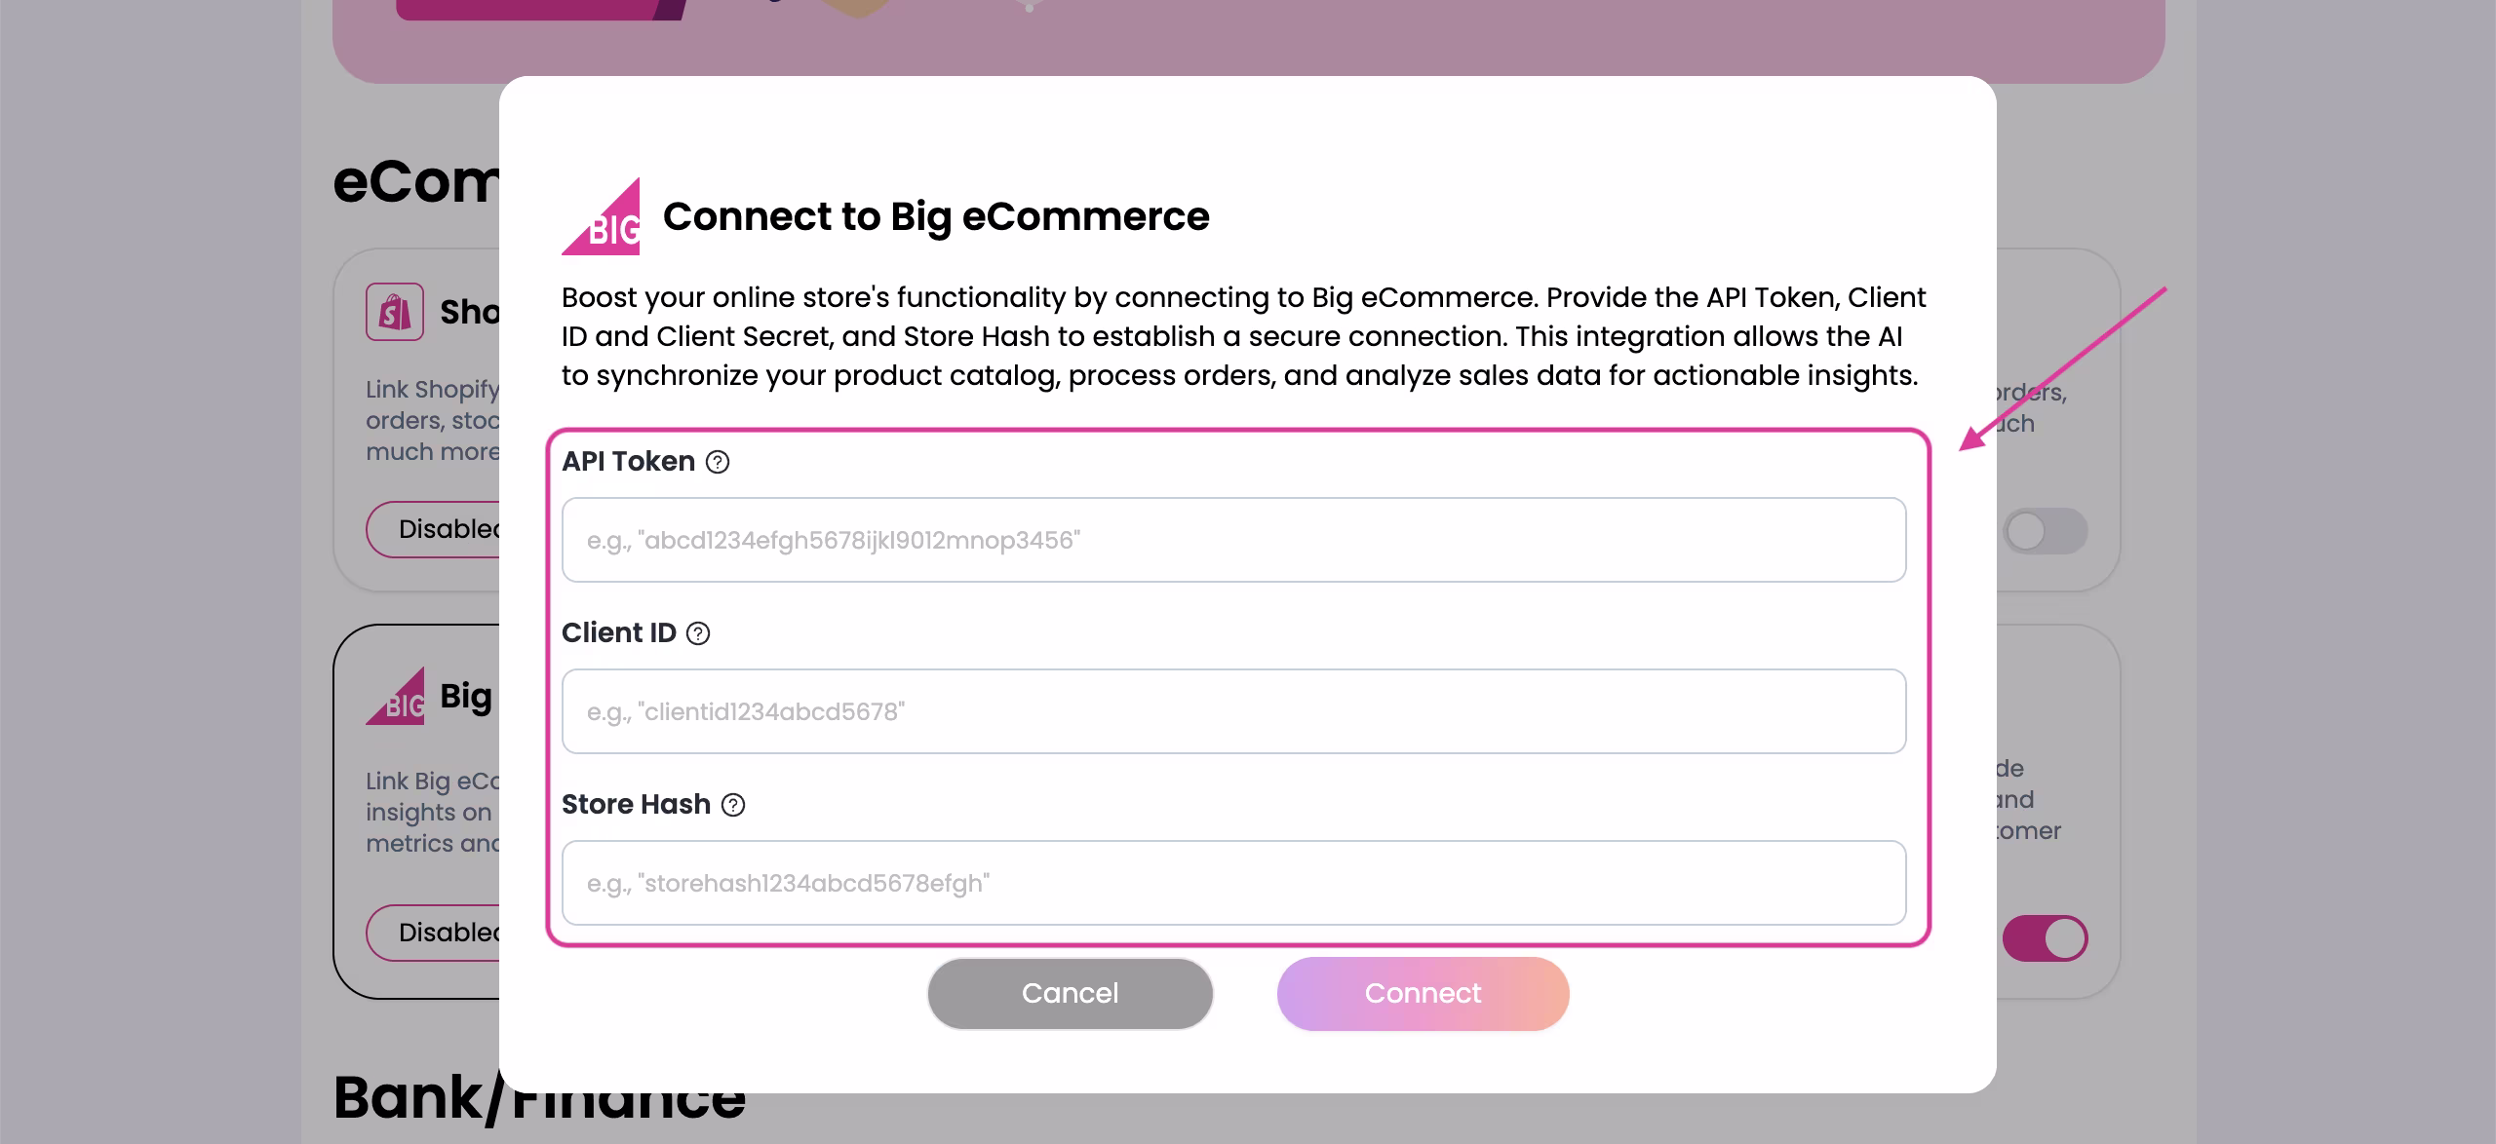
Task: Click into the Client ID field
Action: point(1233,711)
